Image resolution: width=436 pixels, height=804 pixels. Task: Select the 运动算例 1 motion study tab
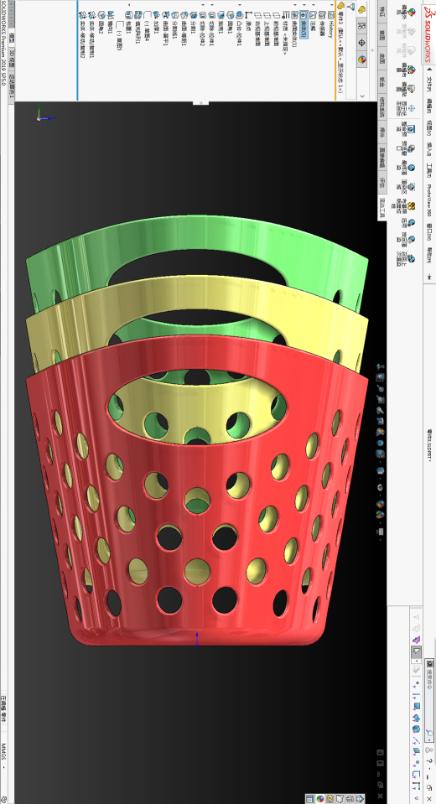[x=11, y=86]
